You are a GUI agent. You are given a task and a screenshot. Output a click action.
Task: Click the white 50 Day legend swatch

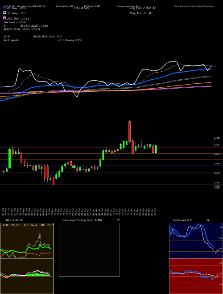coord(4,13)
